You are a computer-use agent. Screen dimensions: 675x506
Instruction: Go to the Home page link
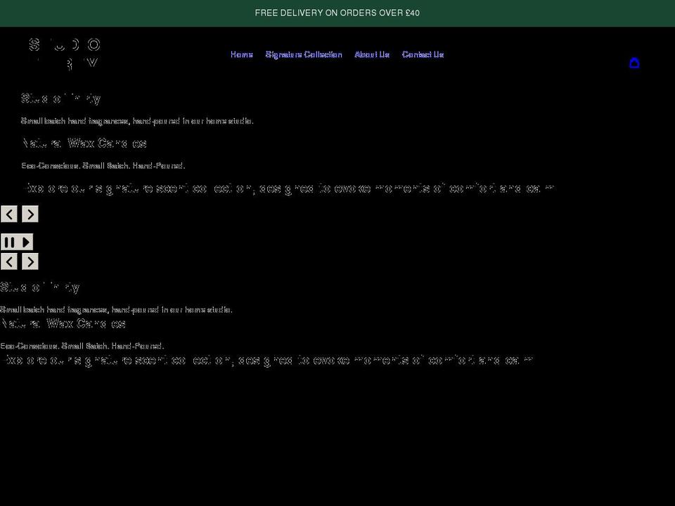click(x=241, y=55)
